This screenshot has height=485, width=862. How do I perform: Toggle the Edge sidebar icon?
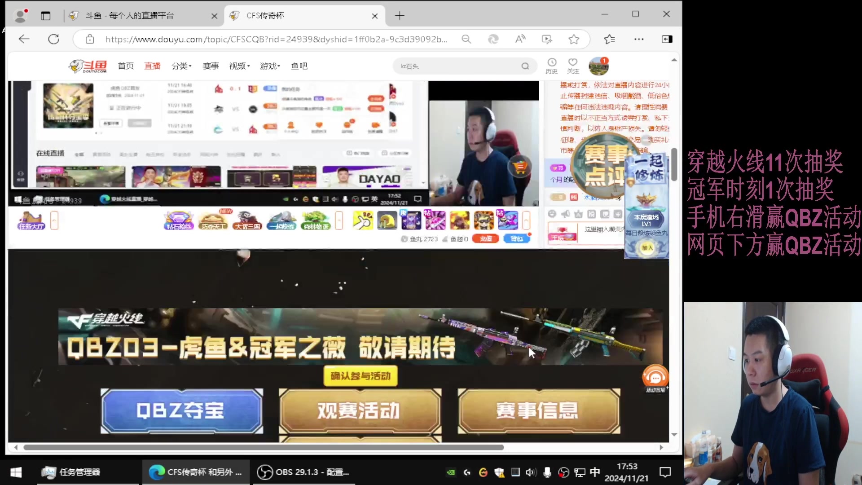click(x=667, y=39)
